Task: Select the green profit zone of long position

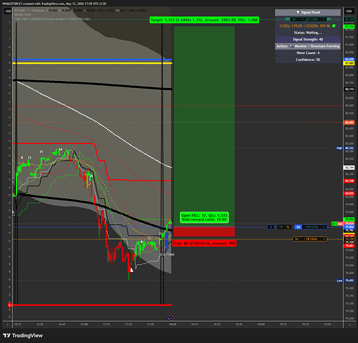Action: point(204,126)
